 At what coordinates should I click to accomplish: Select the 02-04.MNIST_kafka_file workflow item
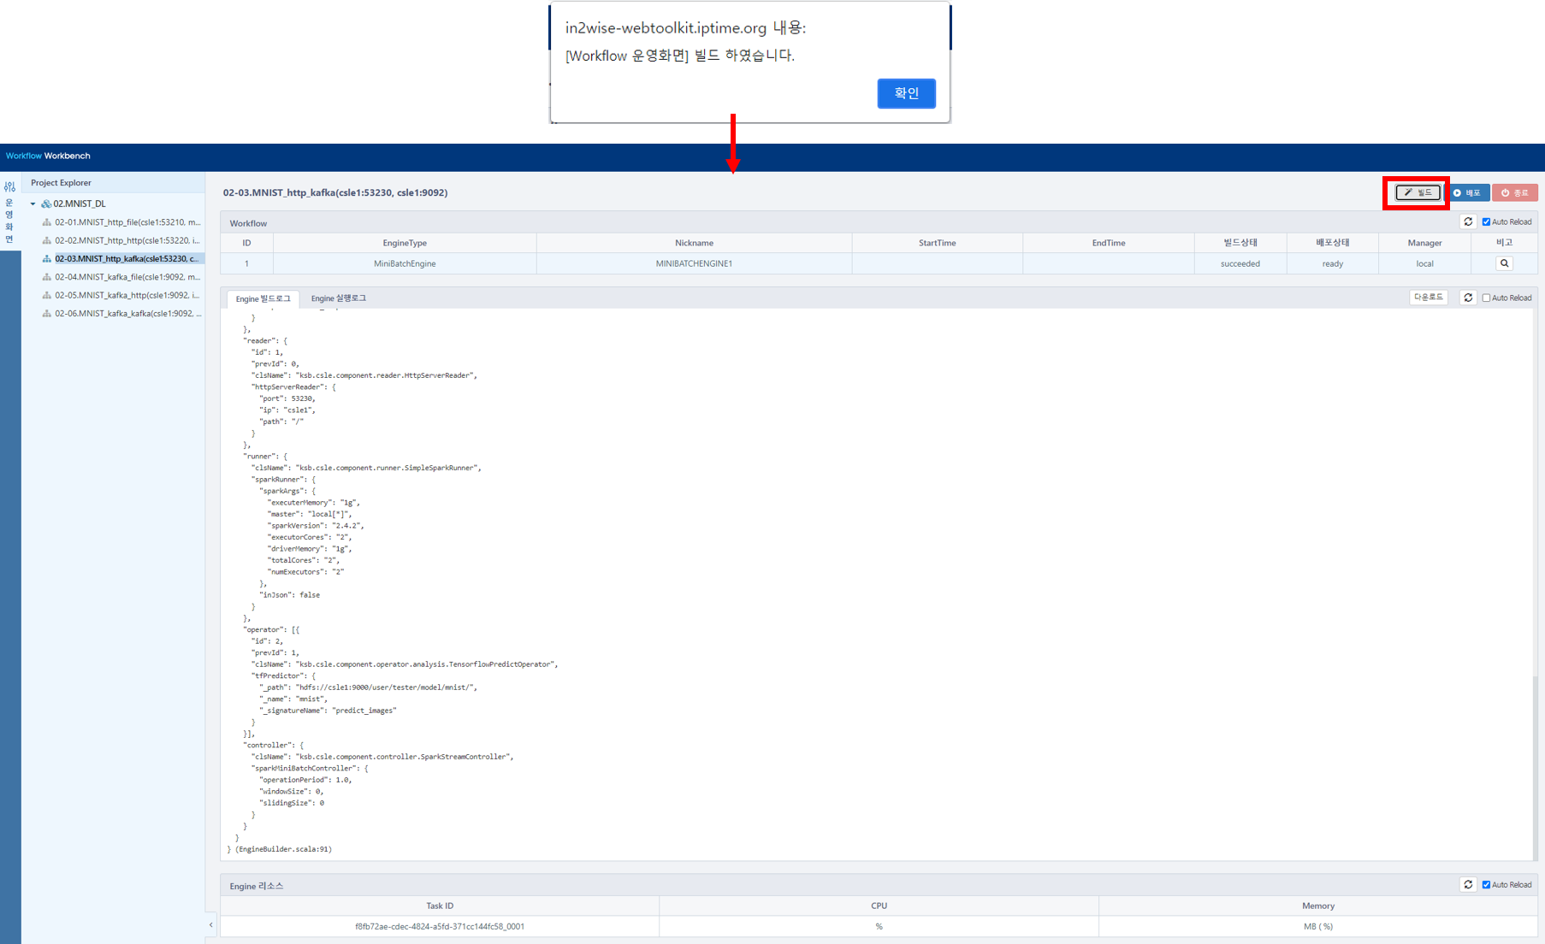125,276
